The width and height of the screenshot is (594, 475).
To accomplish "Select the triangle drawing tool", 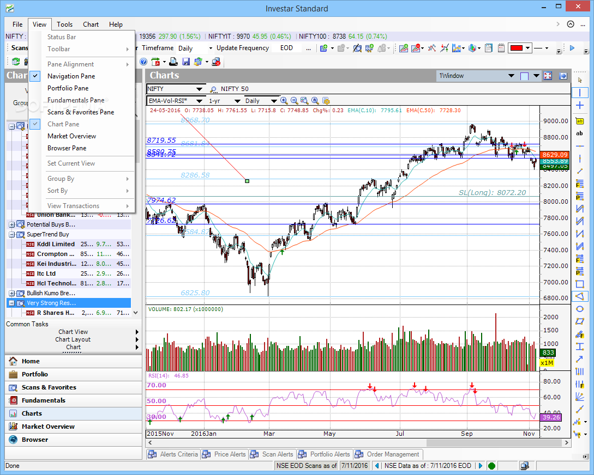I will coord(580,296).
